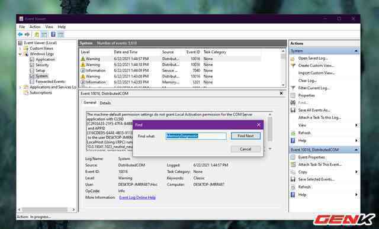This screenshot has height=229, width=379.
Task: Open the Event Log Online Help link
Action: point(137,198)
